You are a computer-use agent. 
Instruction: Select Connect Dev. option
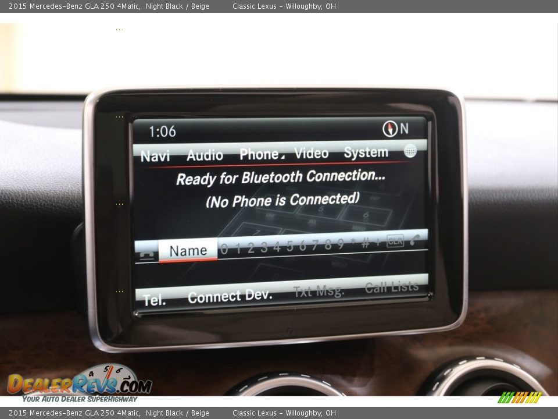(x=230, y=296)
